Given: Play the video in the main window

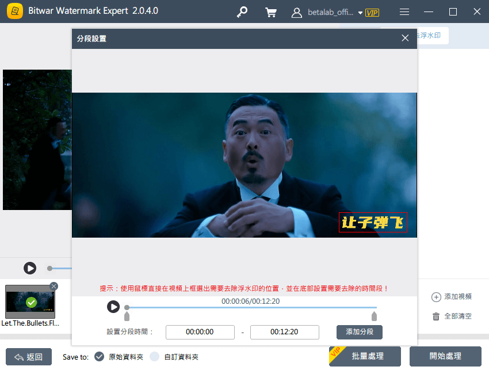Looking at the screenshot, I should click(30, 268).
